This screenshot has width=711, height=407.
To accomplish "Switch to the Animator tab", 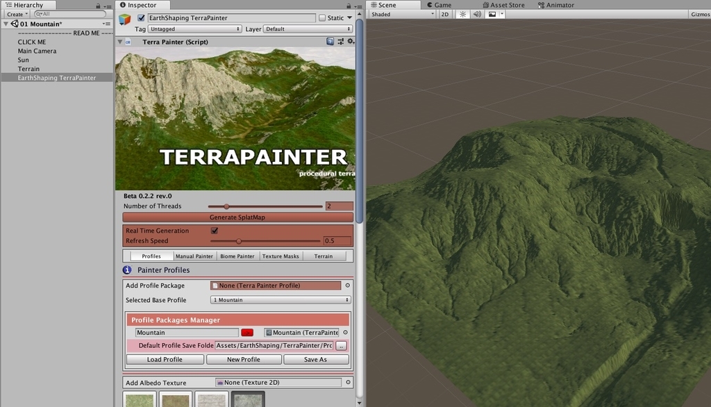I will click(556, 5).
